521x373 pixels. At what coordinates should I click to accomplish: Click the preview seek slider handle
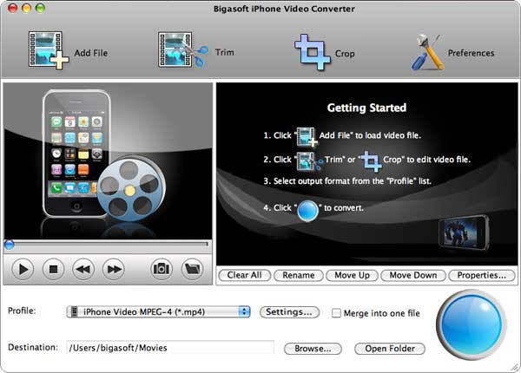9,245
